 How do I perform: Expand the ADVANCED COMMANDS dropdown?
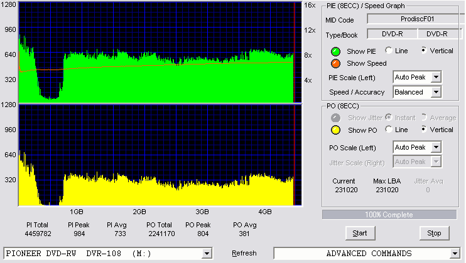(455, 254)
